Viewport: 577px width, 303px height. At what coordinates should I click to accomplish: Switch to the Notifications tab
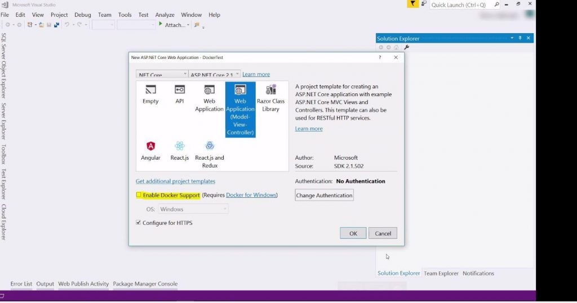[x=478, y=273]
